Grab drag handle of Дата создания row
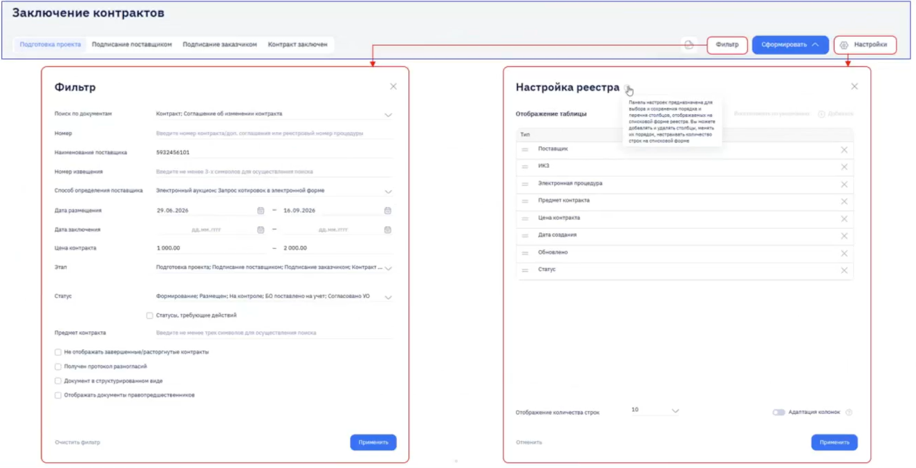 coord(525,236)
